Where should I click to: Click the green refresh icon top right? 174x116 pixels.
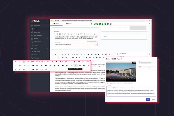click(x=149, y=24)
